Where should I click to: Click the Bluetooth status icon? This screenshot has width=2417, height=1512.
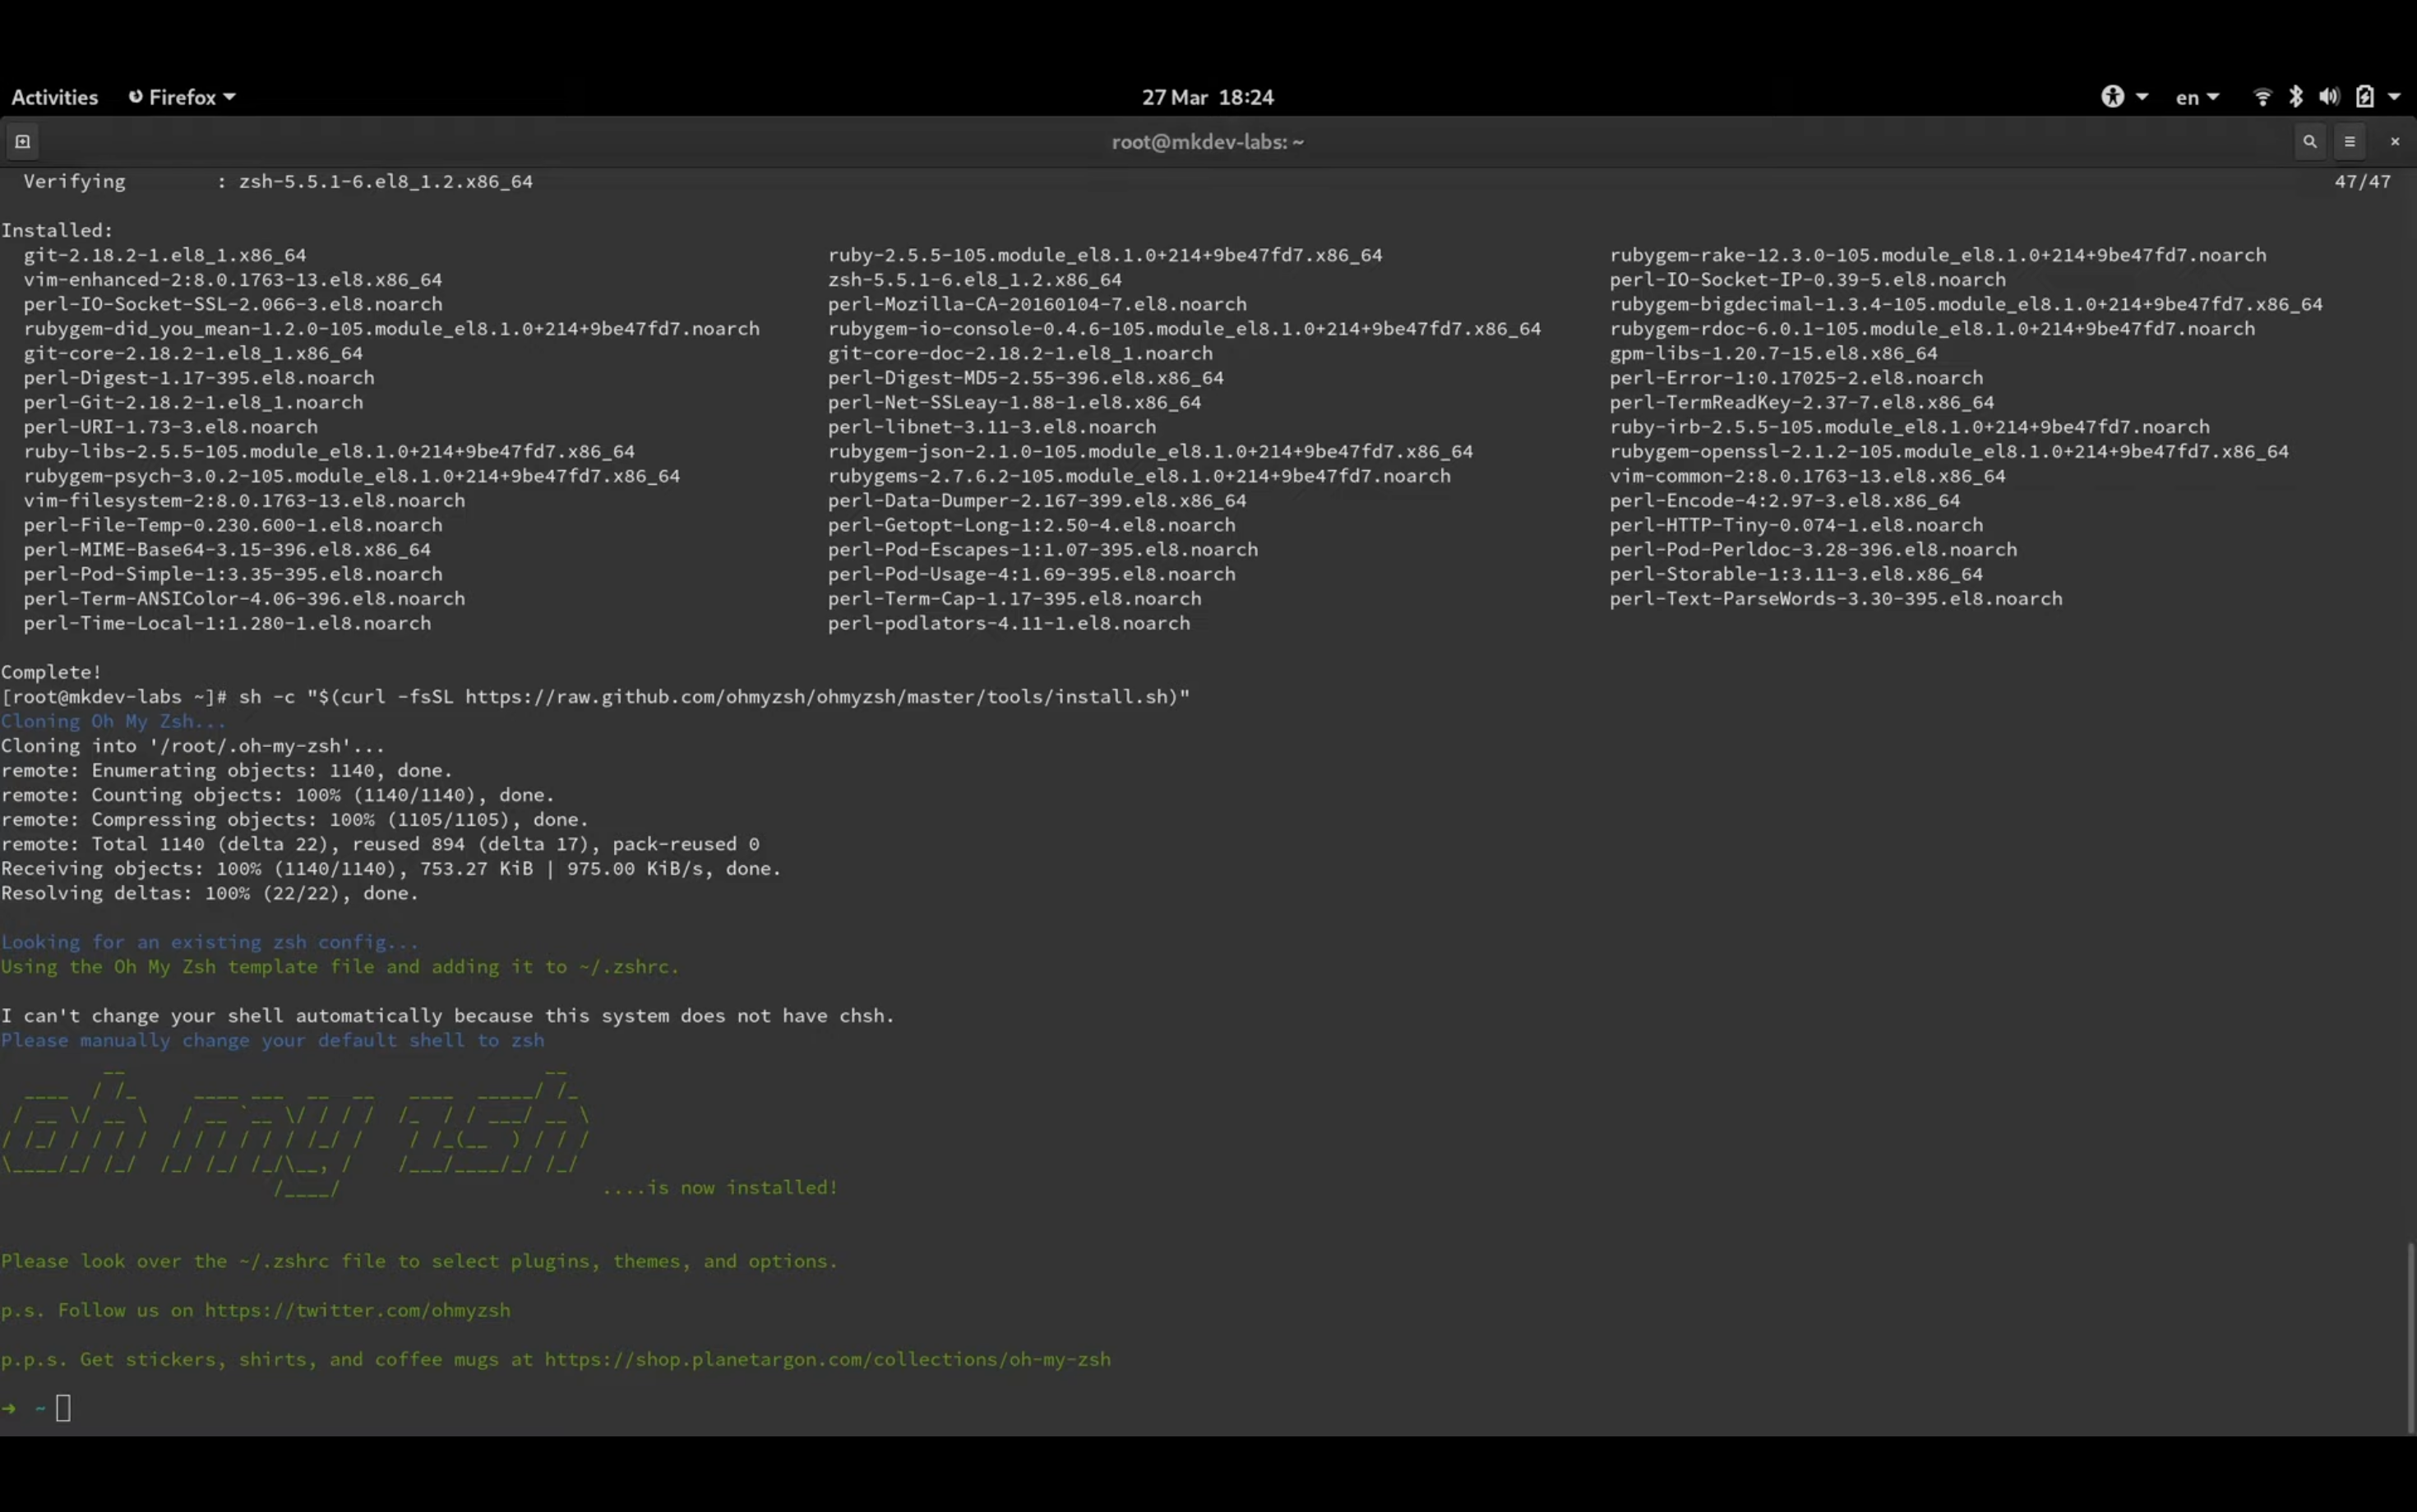click(2296, 96)
